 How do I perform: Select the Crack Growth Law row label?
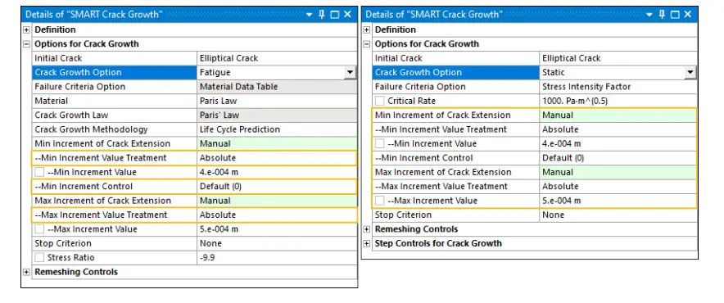pos(71,115)
